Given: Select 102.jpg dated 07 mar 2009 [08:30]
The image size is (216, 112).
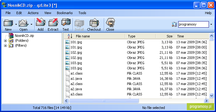Looking at the screenshot, I should pyautogui.click(x=136, y=52).
